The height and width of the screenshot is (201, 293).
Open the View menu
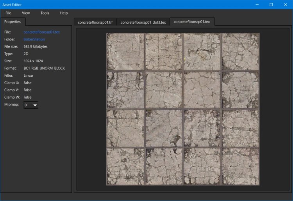point(26,13)
